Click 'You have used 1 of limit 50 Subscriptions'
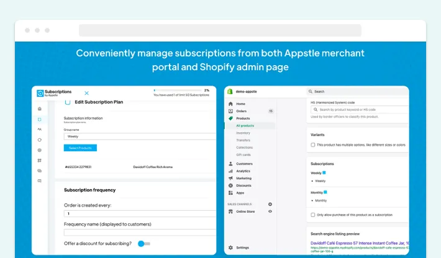The height and width of the screenshot is (258, 441). pyautogui.click(x=181, y=95)
